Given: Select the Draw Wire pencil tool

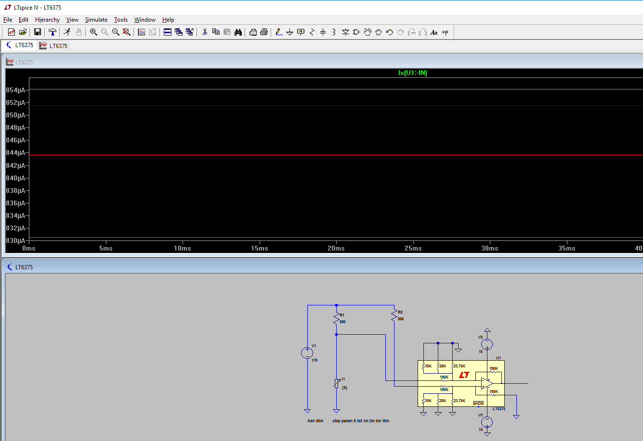Looking at the screenshot, I should pos(279,32).
